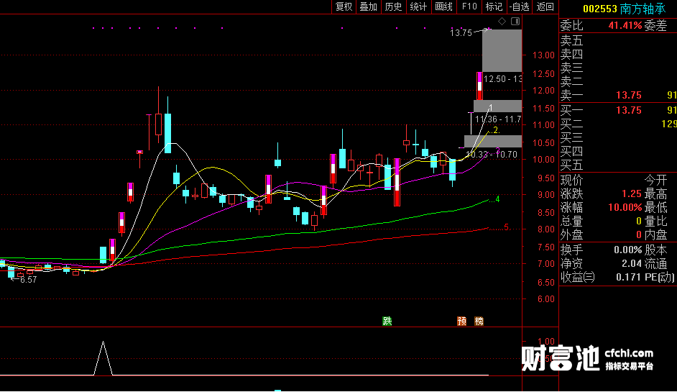
Task: Open the 叠加 overlay option
Action: click(x=368, y=6)
